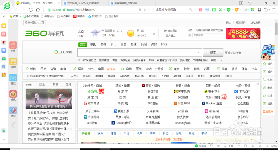Open the Weibo icon in the left sidebar
The width and height of the screenshot is (278, 150).
pyautogui.click(x=4, y=42)
